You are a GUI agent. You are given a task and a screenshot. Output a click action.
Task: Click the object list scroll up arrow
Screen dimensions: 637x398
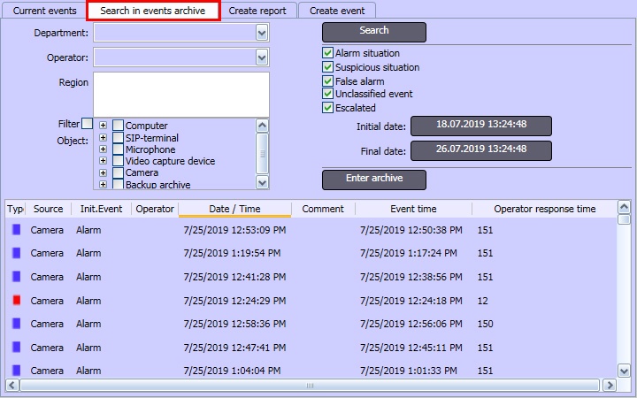(262, 126)
